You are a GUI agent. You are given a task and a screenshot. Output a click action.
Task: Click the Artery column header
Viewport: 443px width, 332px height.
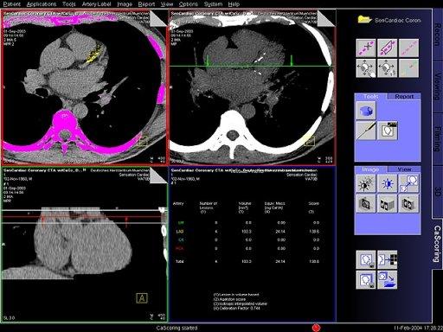[x=178, y=203]
